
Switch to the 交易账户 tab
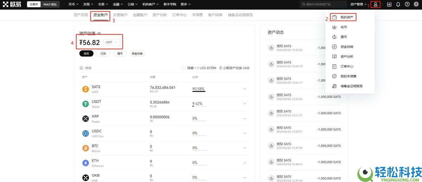click(x=120, y=15)
